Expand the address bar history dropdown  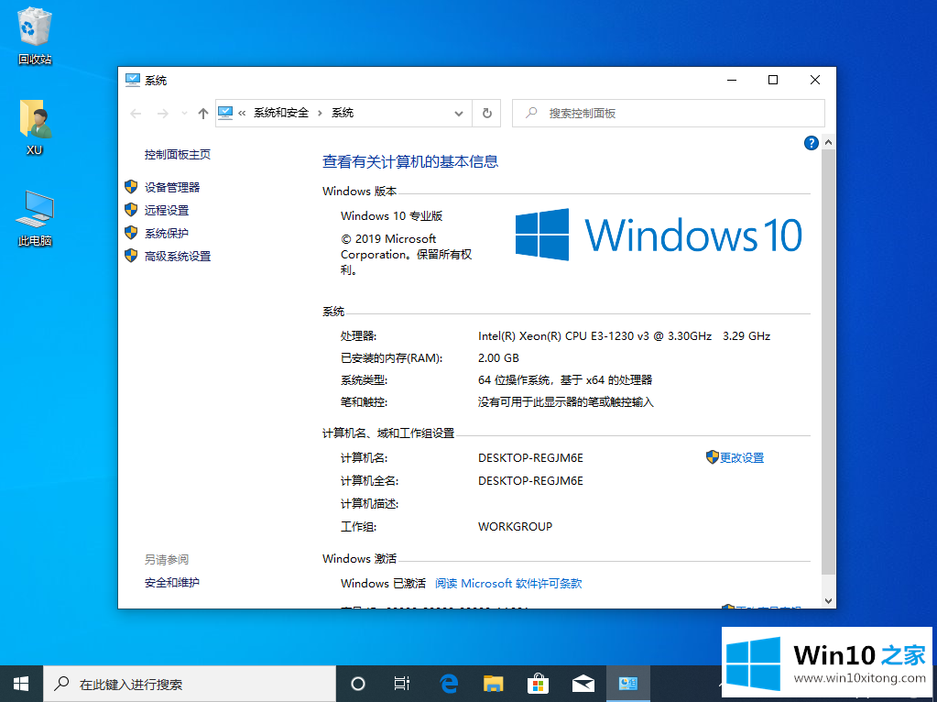point(458,113)
